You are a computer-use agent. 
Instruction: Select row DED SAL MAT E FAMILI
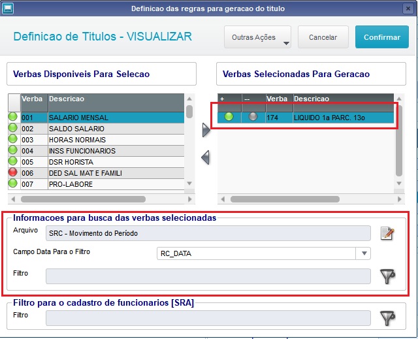96,173
